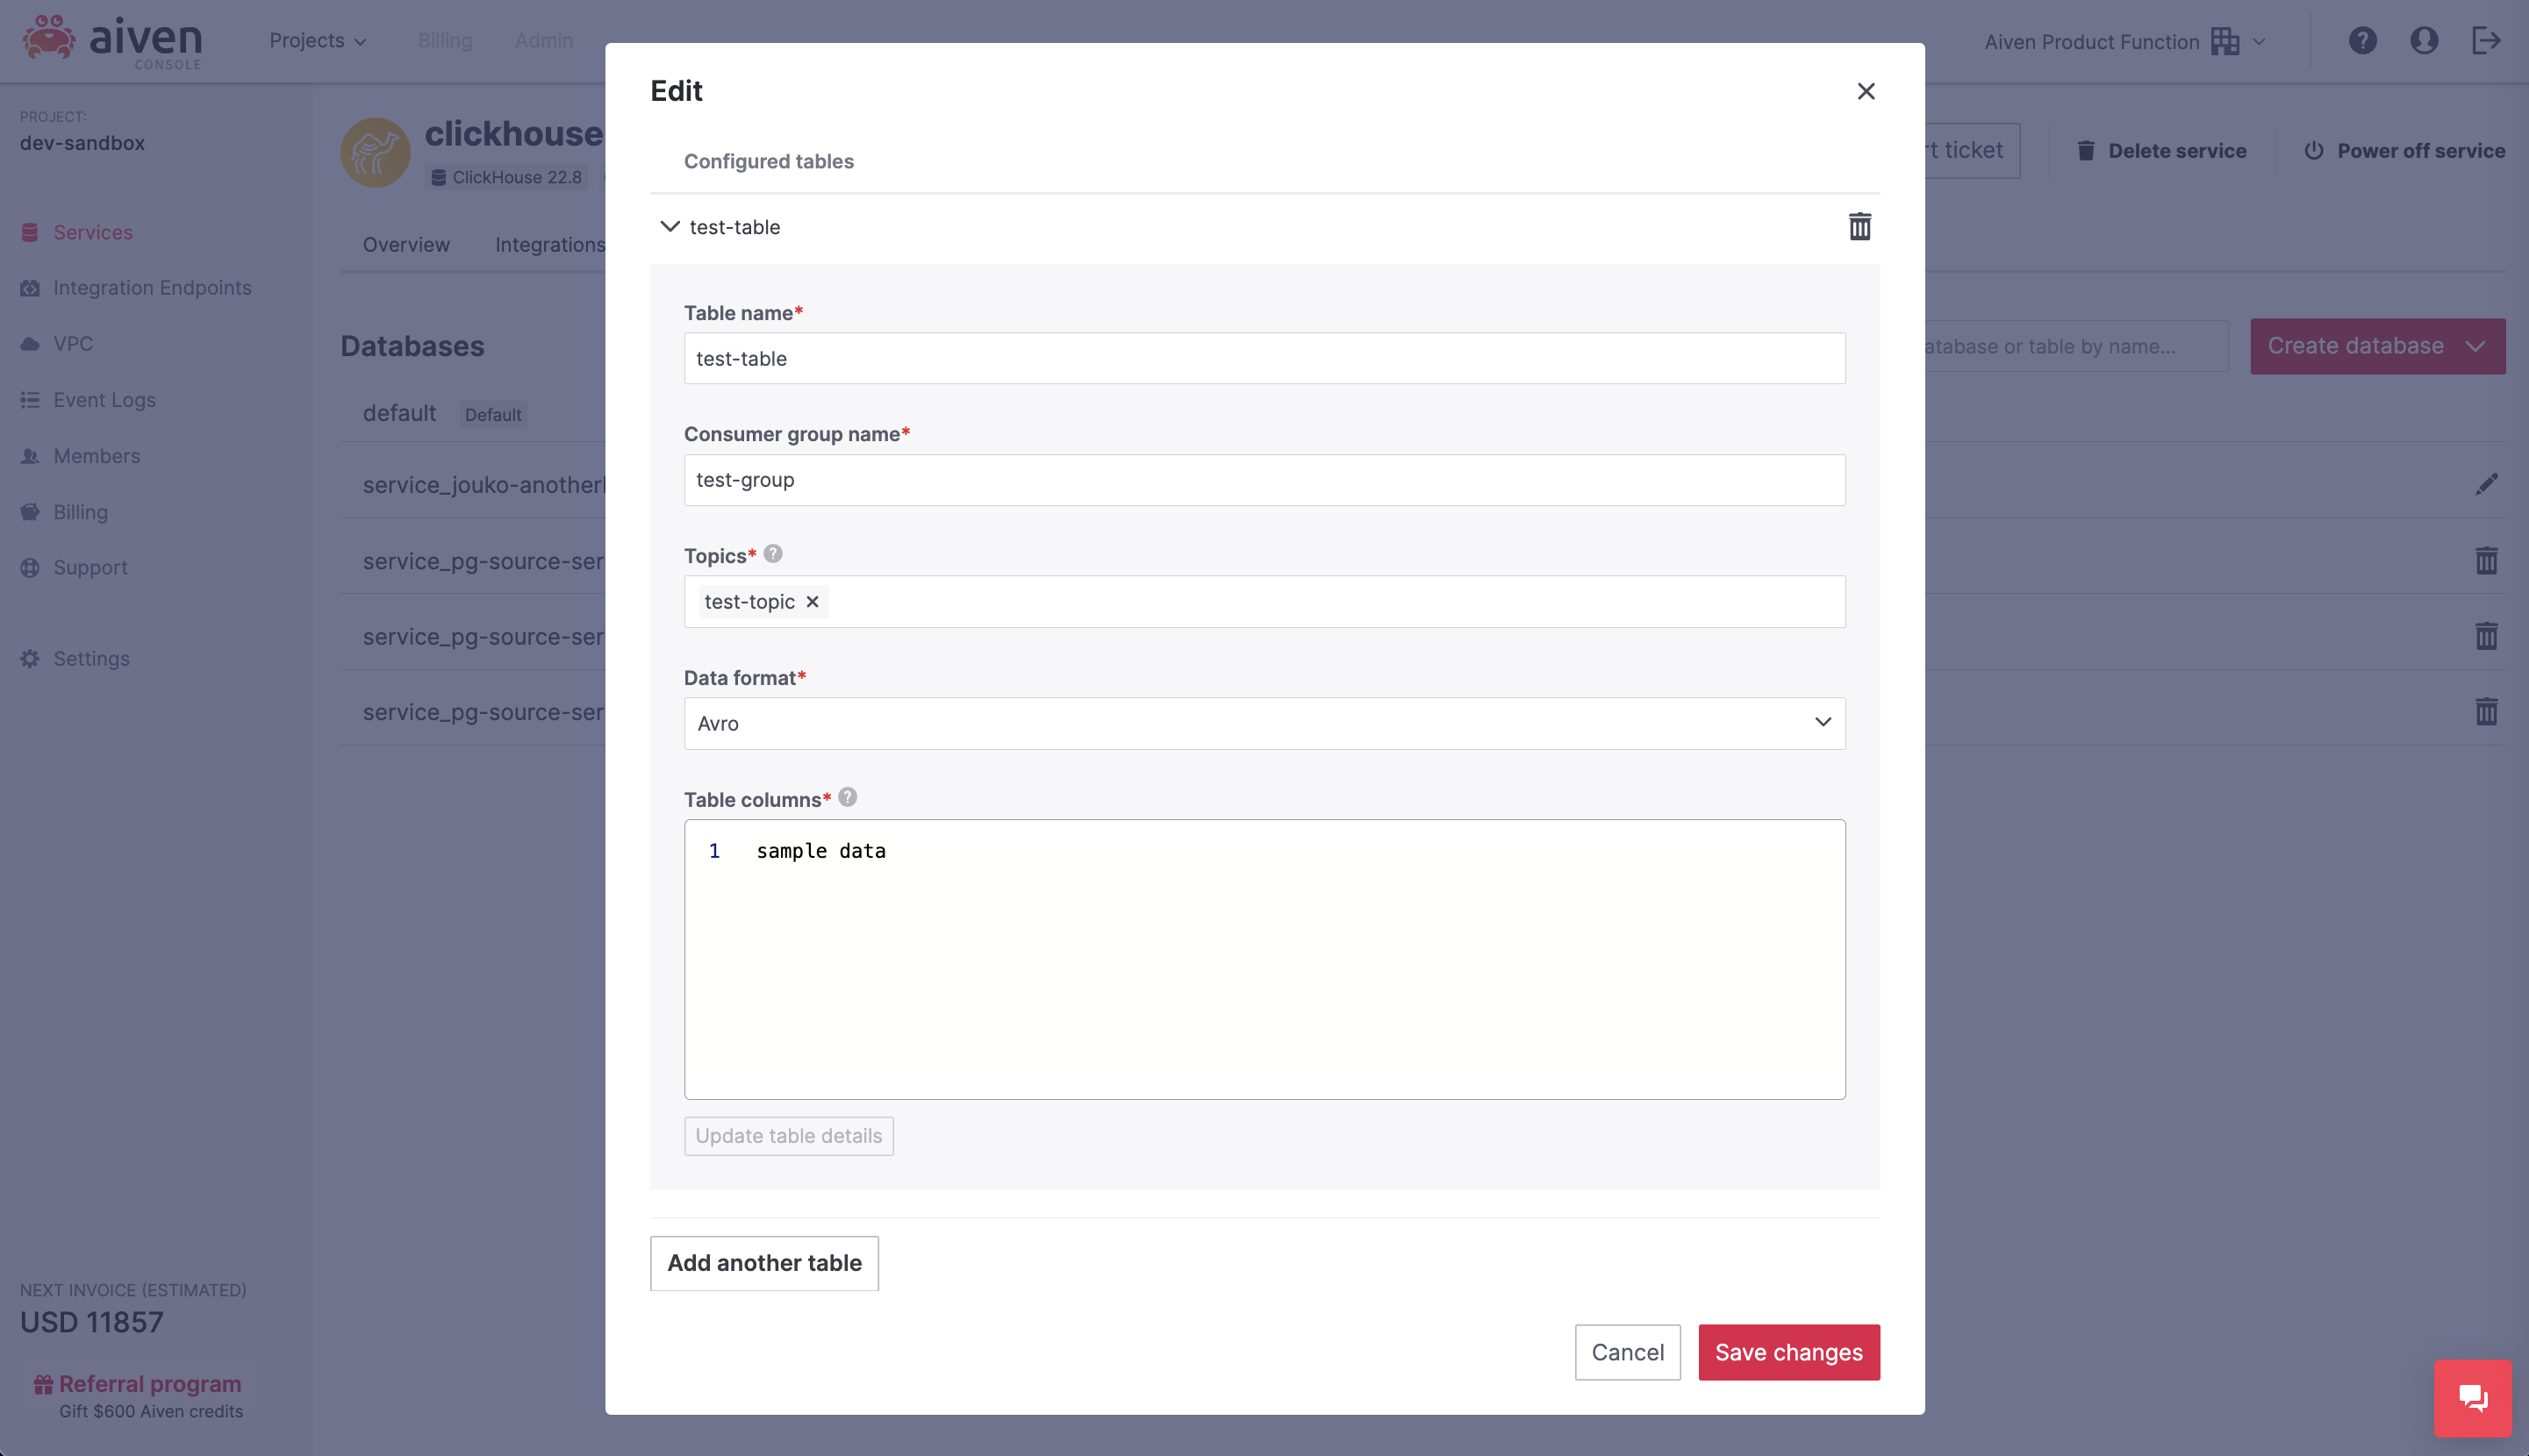Click the Support globe icon
This screenshot has height=1456, width=2529.
click(x=30, y=567)
